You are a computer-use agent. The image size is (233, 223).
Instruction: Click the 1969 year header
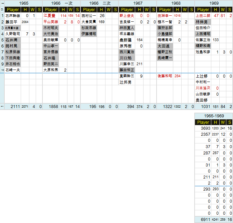pos(214,3)
